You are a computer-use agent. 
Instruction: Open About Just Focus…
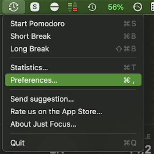[73, 124]
